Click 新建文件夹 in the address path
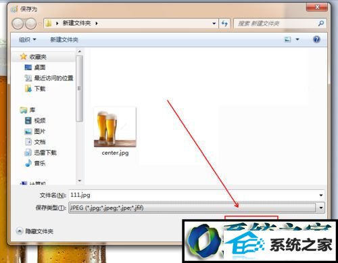 [77, 23]
